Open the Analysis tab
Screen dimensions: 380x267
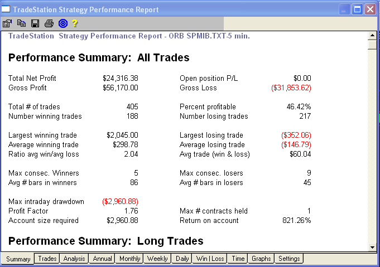pos(74,259)
